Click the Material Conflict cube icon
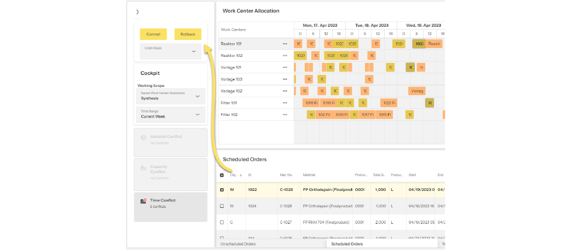This screenshot has height=250, width=571. click(143, 138)
